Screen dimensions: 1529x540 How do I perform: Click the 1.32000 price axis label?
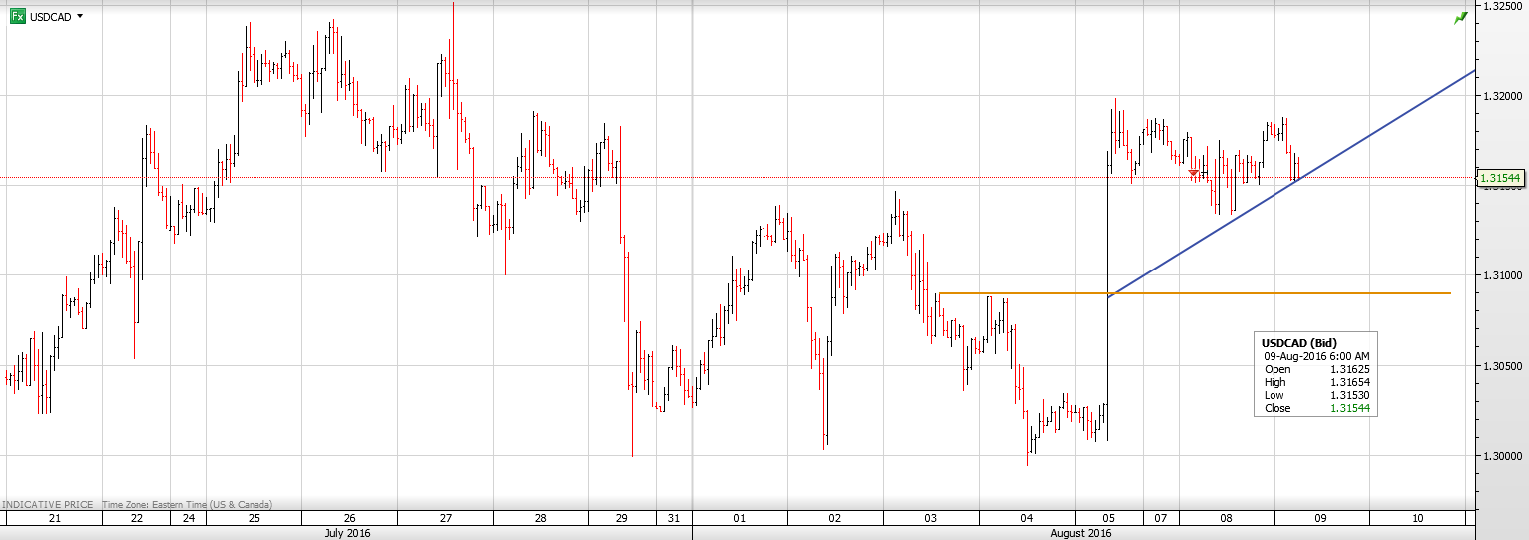tap(1502, 96)
